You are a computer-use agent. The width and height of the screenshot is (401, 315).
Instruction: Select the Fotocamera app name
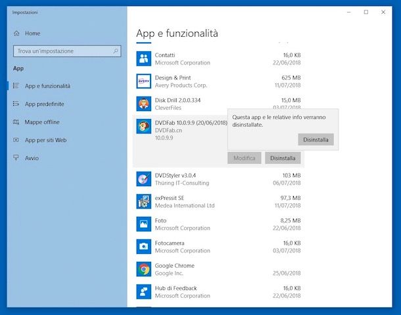170,243
